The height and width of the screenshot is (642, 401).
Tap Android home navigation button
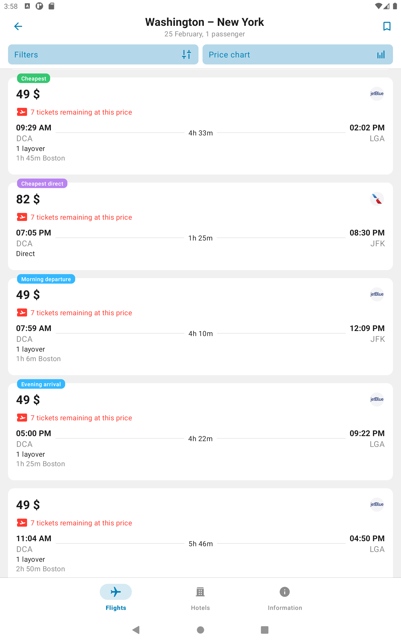tap(200, 630)
